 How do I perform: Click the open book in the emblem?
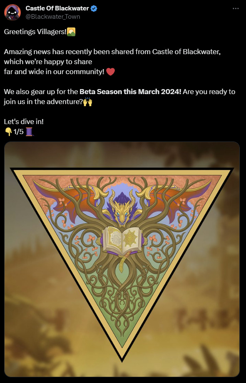pos(122,240)
